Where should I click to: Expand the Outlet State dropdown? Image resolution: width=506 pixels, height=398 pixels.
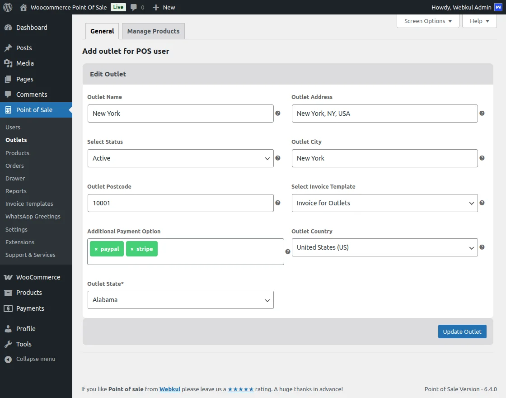(180, 300)
